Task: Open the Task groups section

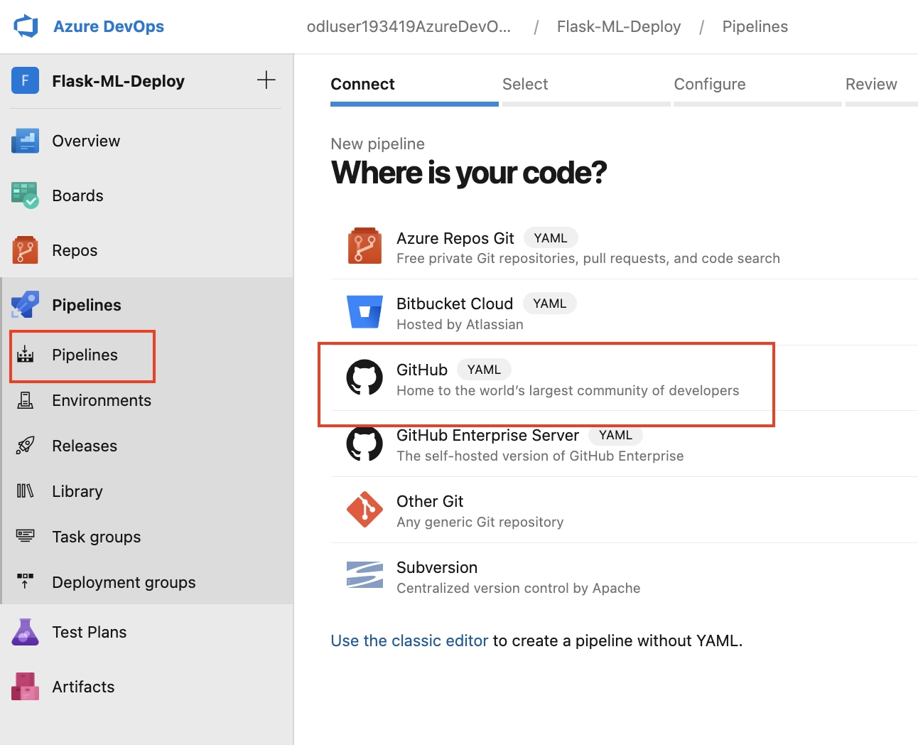Action: point(96,537)
